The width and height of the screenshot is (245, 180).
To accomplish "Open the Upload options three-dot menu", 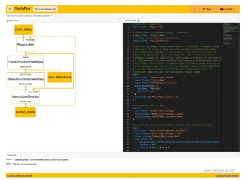I will coord(233,9).
